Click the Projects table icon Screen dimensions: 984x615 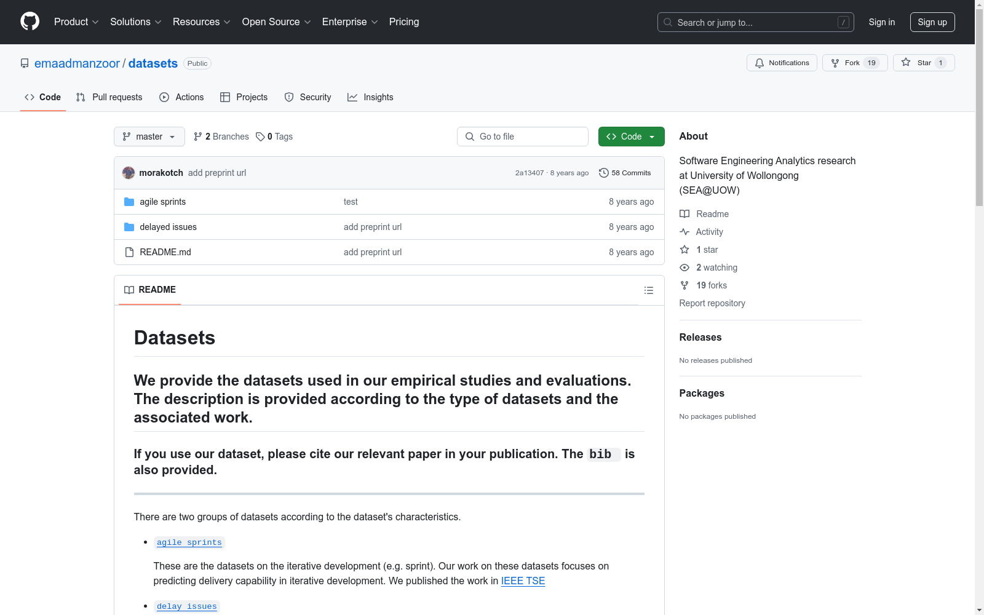coord(225,97)
